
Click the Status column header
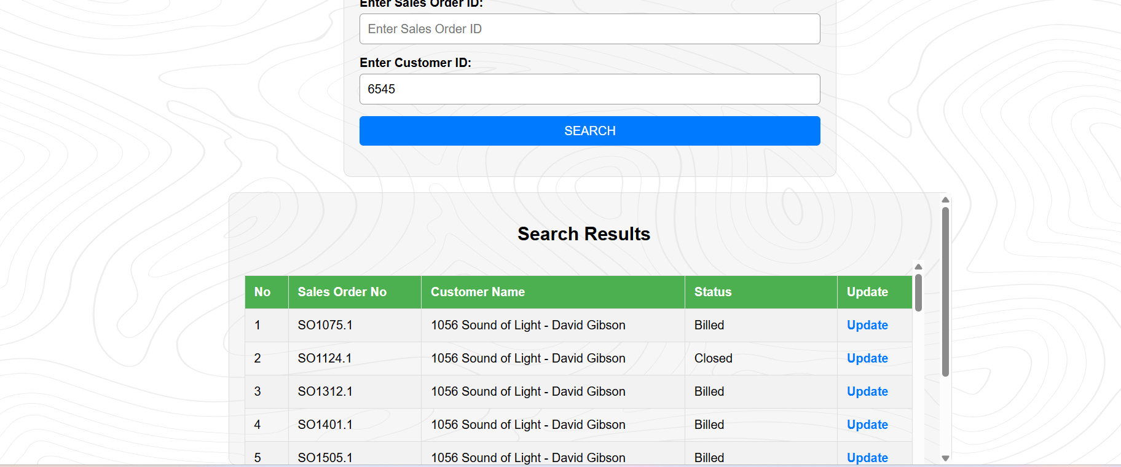tap(713, 292)
